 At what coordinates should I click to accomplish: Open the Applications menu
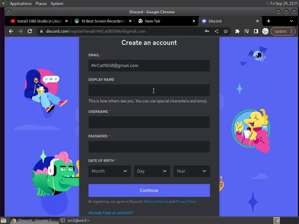point(21,3)
